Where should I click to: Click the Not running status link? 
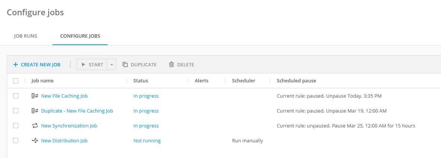147,140
